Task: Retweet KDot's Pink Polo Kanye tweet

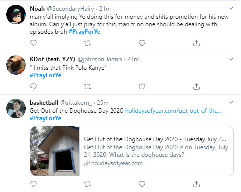Action: pyautogui.click(x=87, y=87)
